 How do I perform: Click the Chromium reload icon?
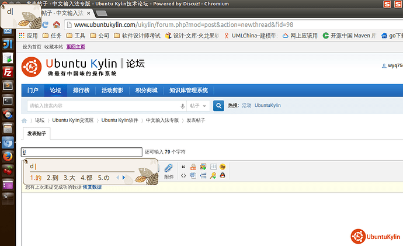45,25
